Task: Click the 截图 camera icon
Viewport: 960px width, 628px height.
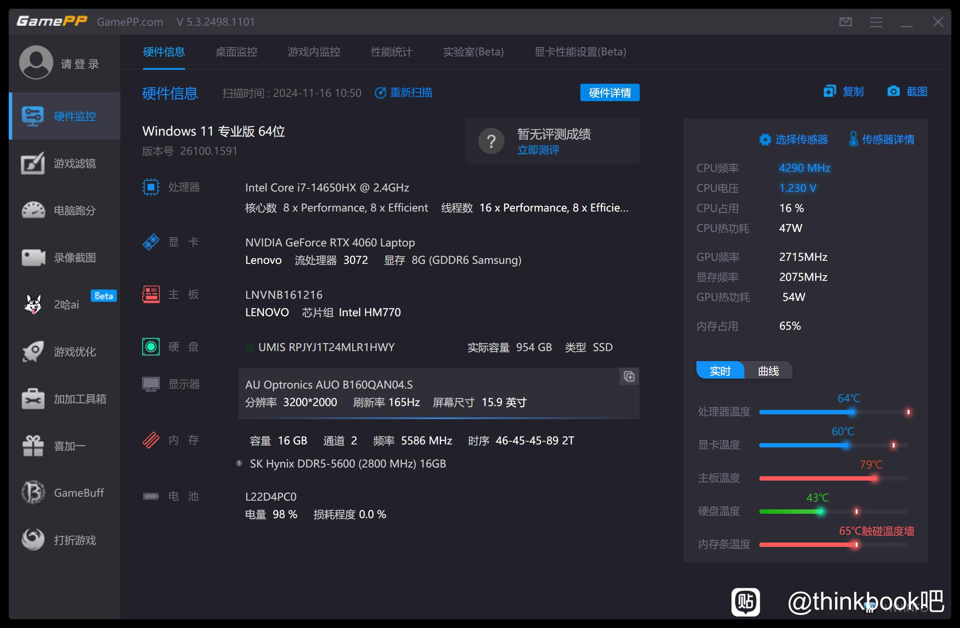Action: (893, 91)
